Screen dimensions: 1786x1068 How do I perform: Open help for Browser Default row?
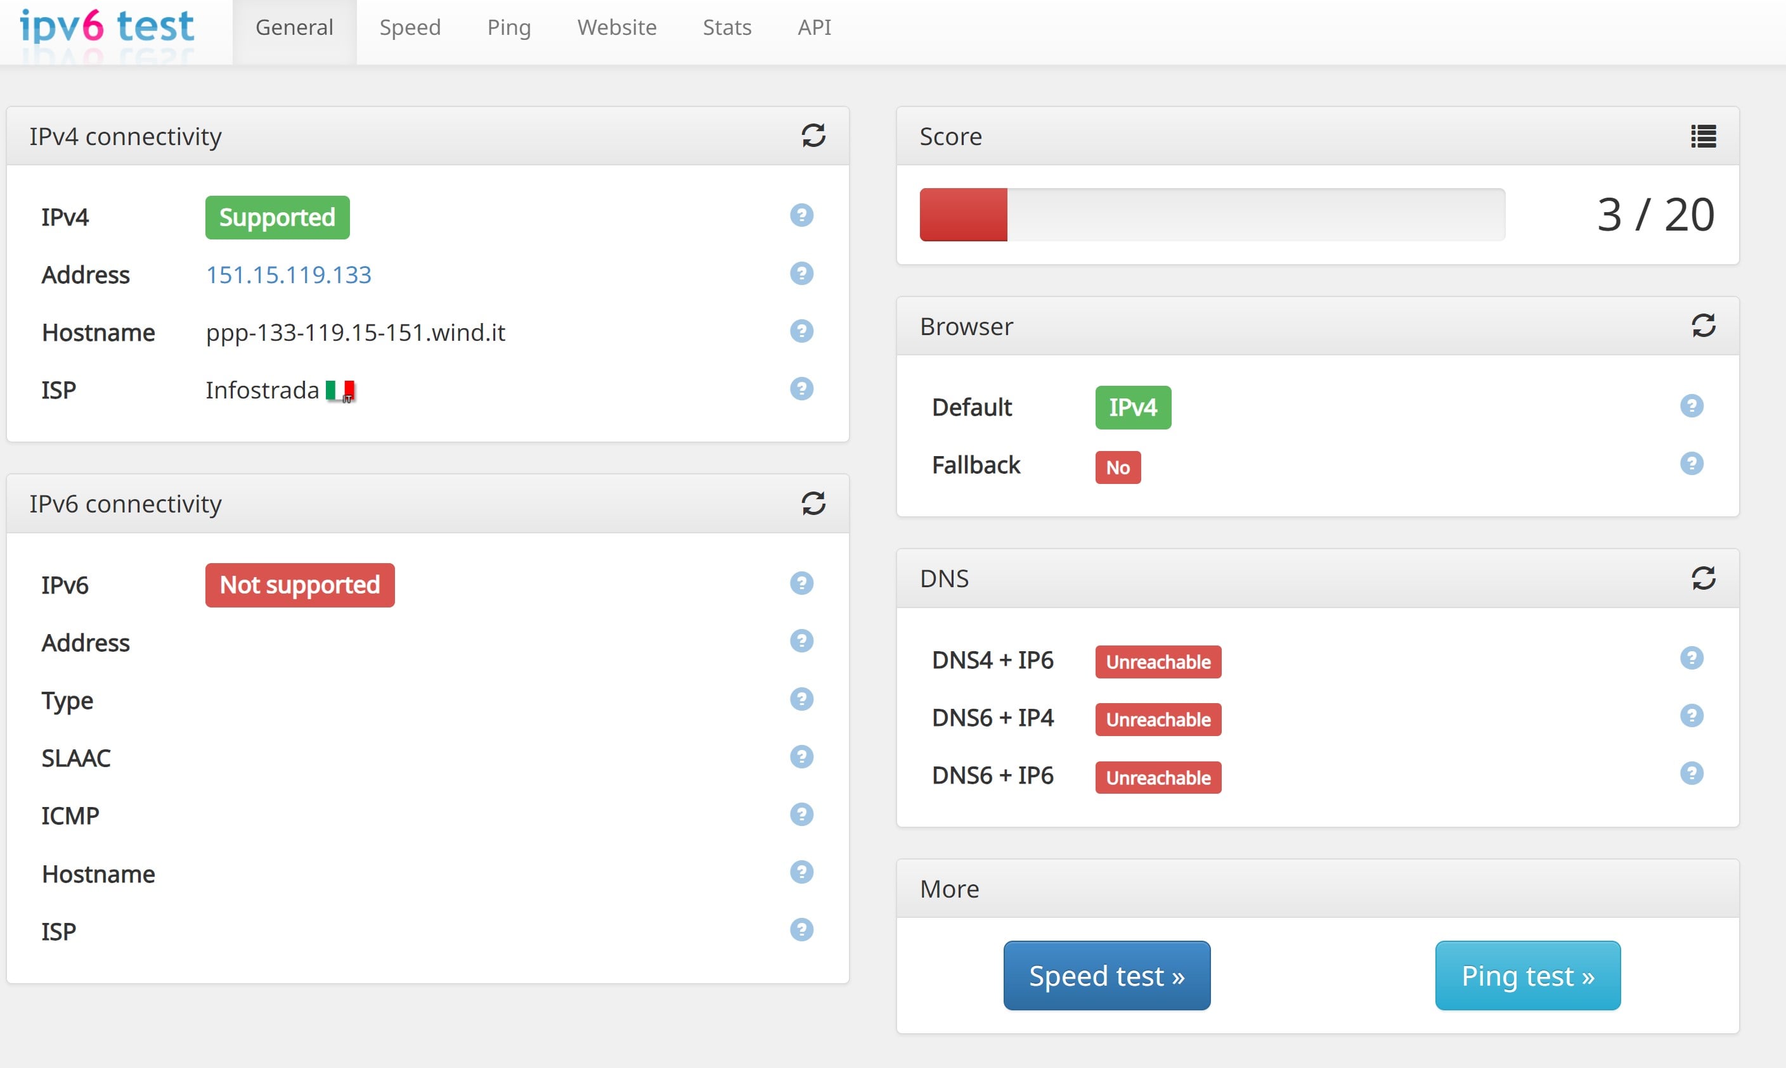pos(1692,406)
